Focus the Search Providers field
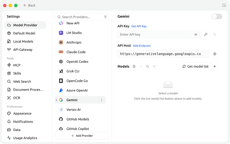The image size is (230, 144). click(x=82, y=17)
